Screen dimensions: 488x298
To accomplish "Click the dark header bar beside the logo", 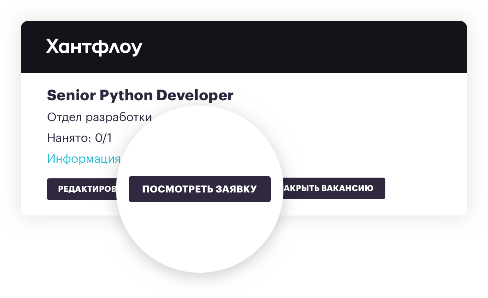I will (298, 47).
